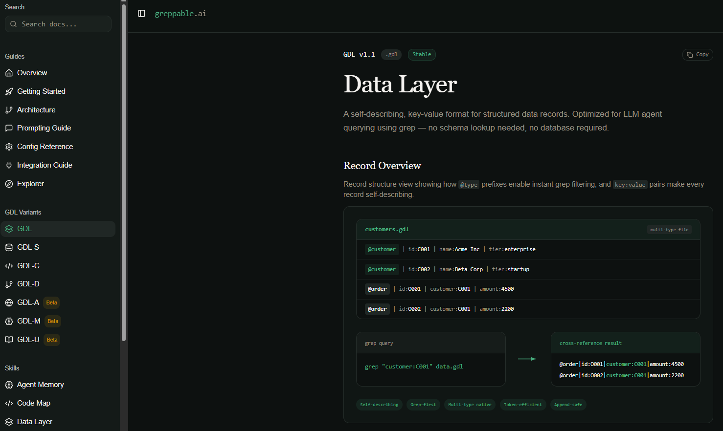Open Data Layer skill
Viewport: 723px width, 431px height.
[x=58, y=422]
